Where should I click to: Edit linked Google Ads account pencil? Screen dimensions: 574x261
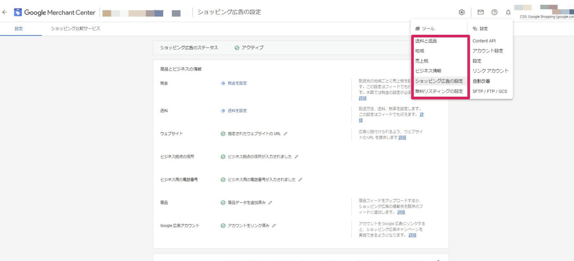(274, 226)
